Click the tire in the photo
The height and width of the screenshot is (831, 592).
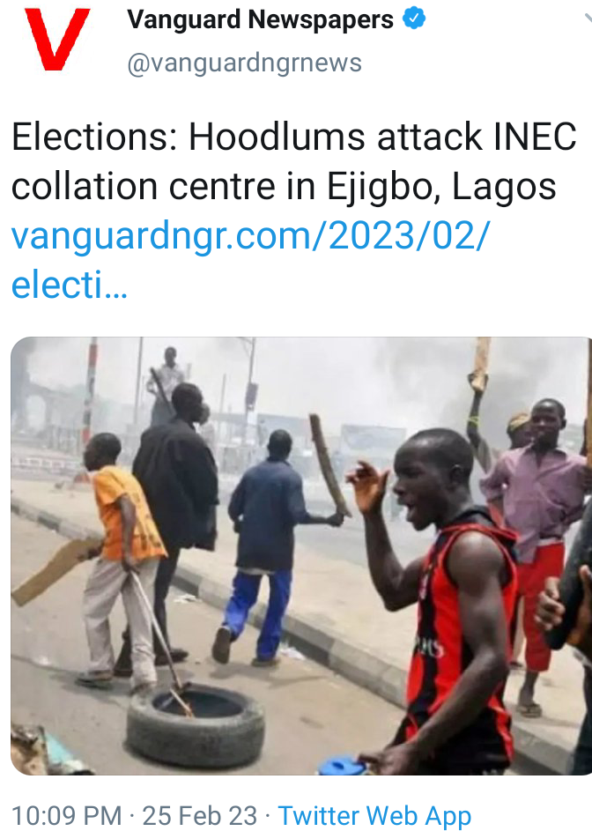click(195, 724)
